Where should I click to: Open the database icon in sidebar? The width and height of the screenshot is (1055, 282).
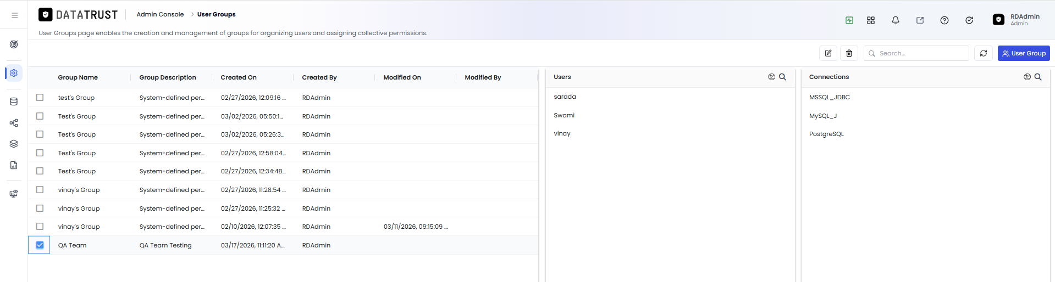14,101
